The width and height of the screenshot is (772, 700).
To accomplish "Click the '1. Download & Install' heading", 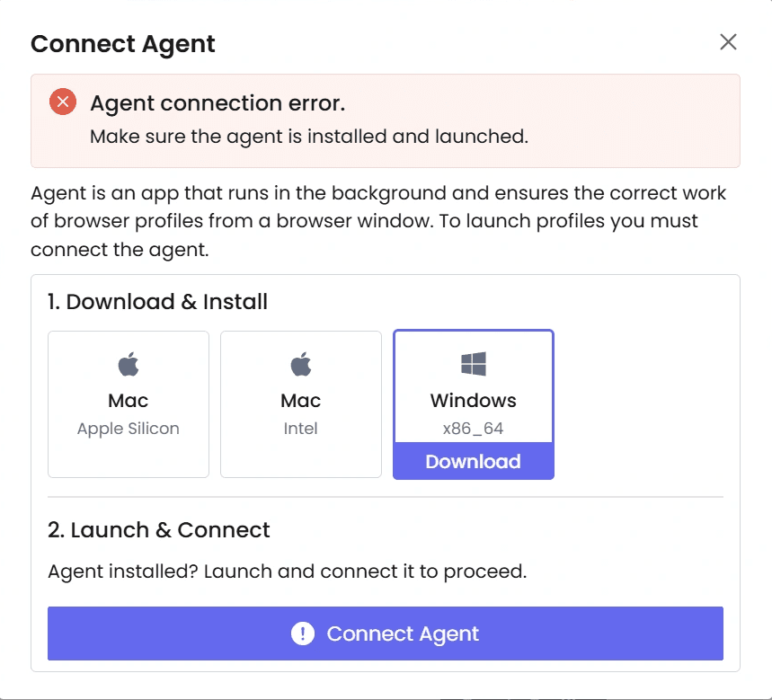I will (x=157, y=302).
